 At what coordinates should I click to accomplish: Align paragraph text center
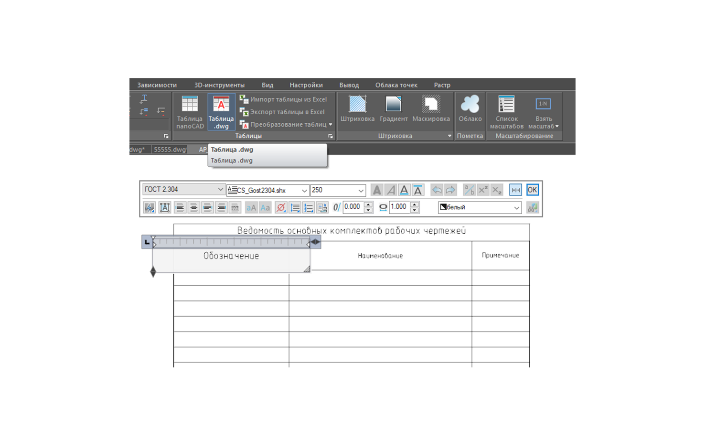(193, 207)
